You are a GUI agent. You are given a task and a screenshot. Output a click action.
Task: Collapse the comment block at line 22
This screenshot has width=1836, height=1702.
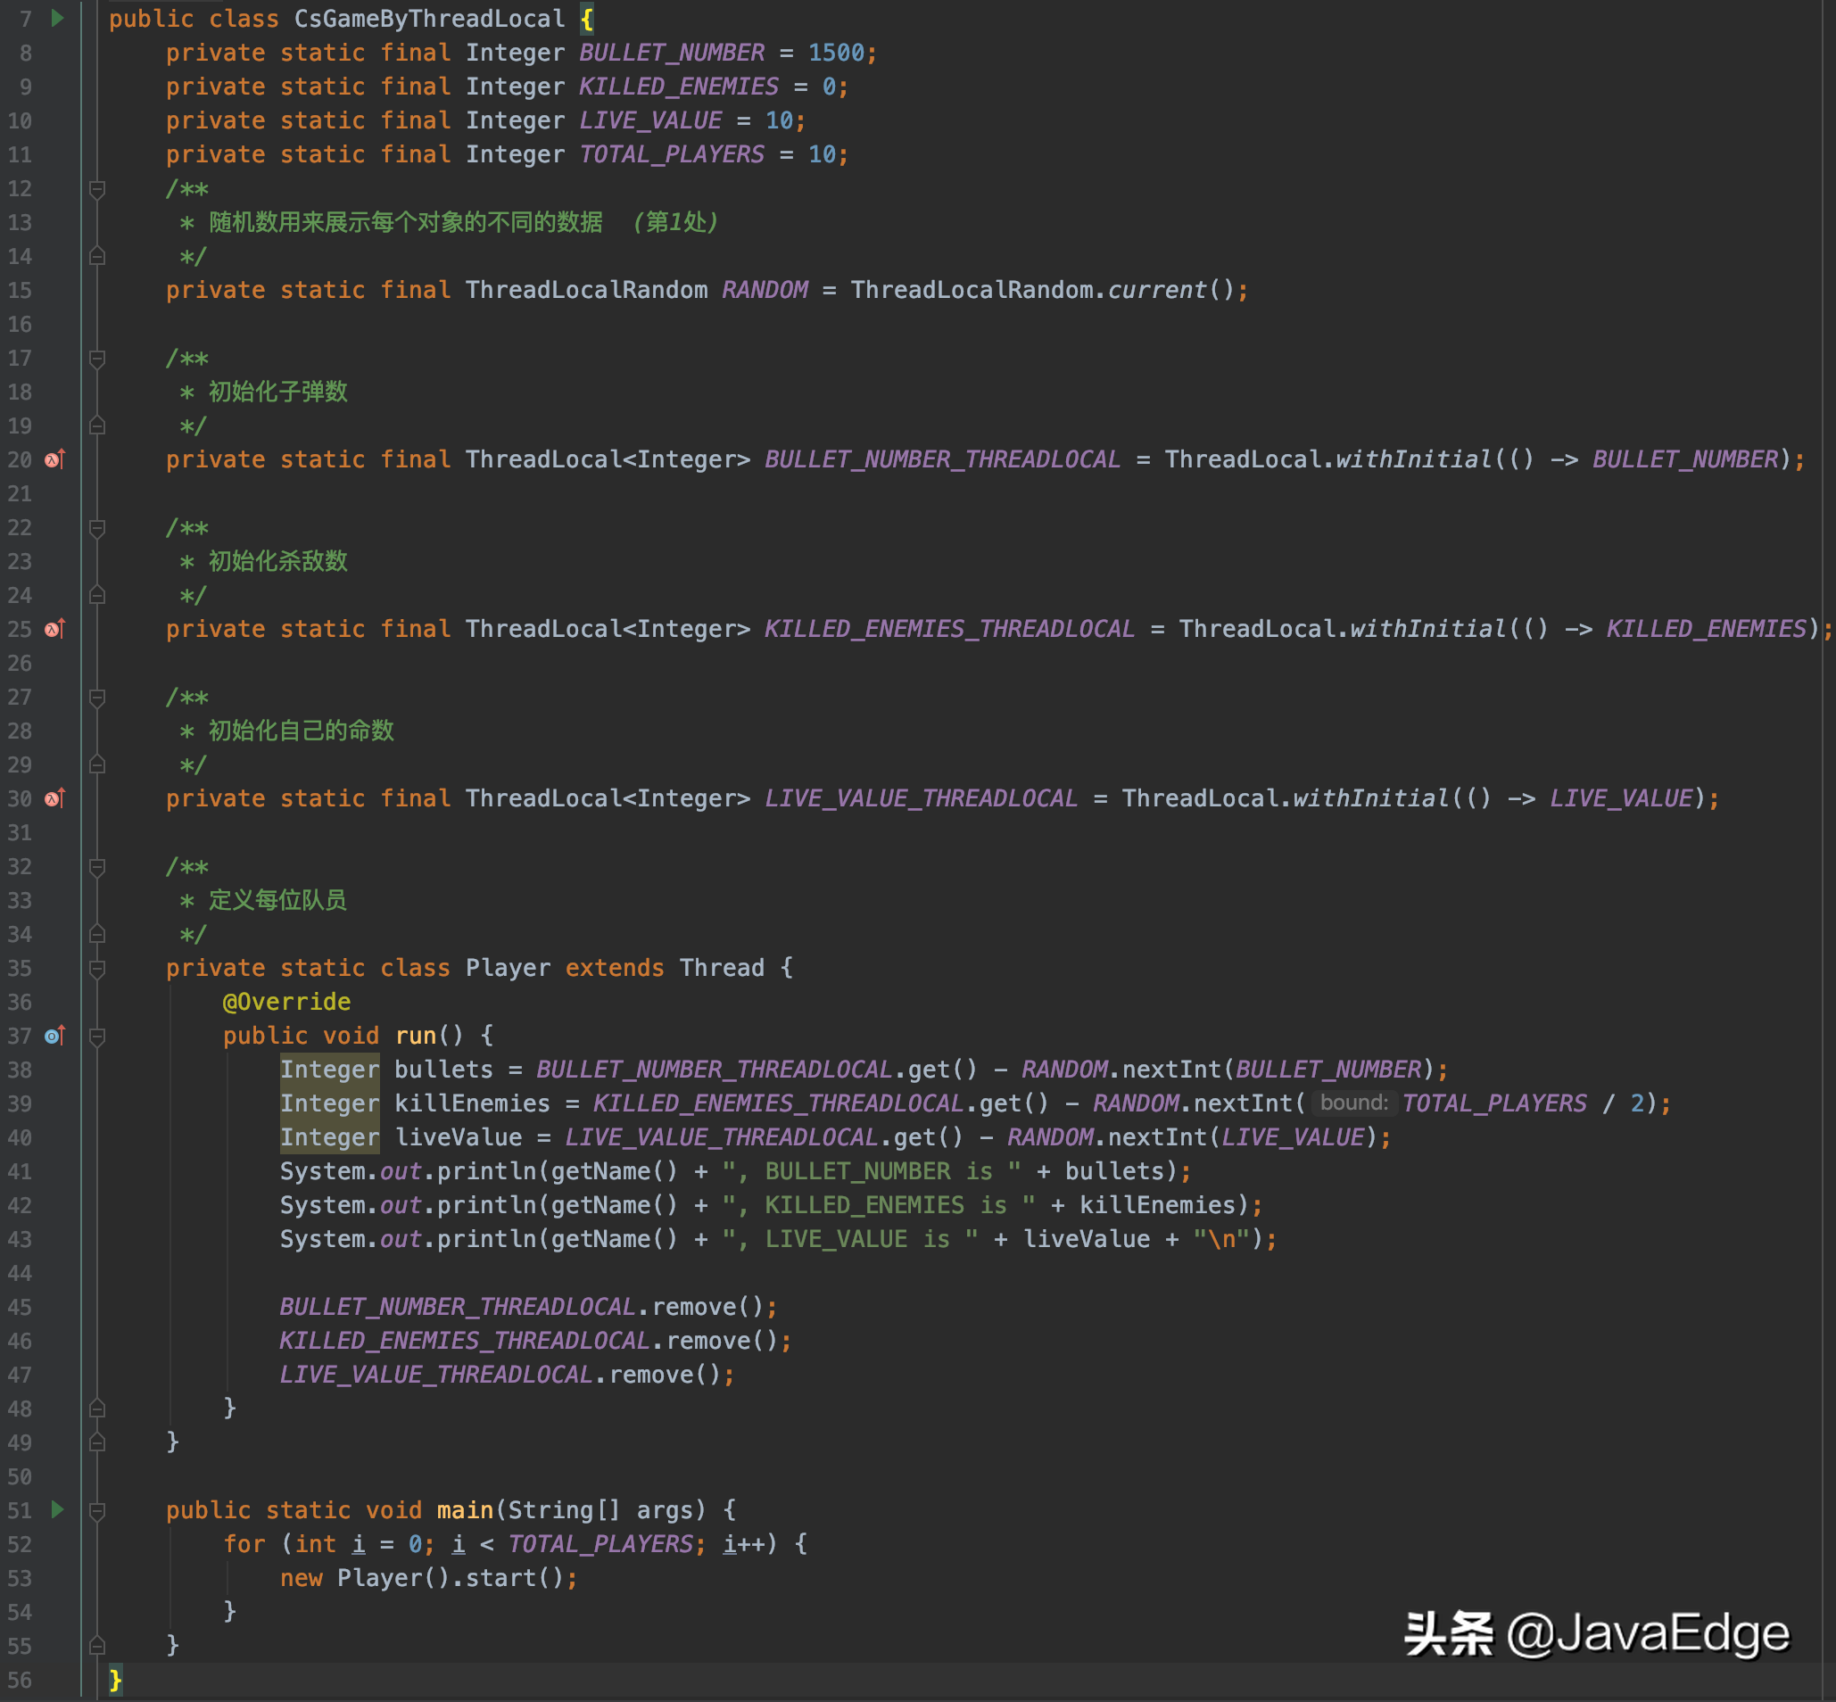[x=96, y=528]
